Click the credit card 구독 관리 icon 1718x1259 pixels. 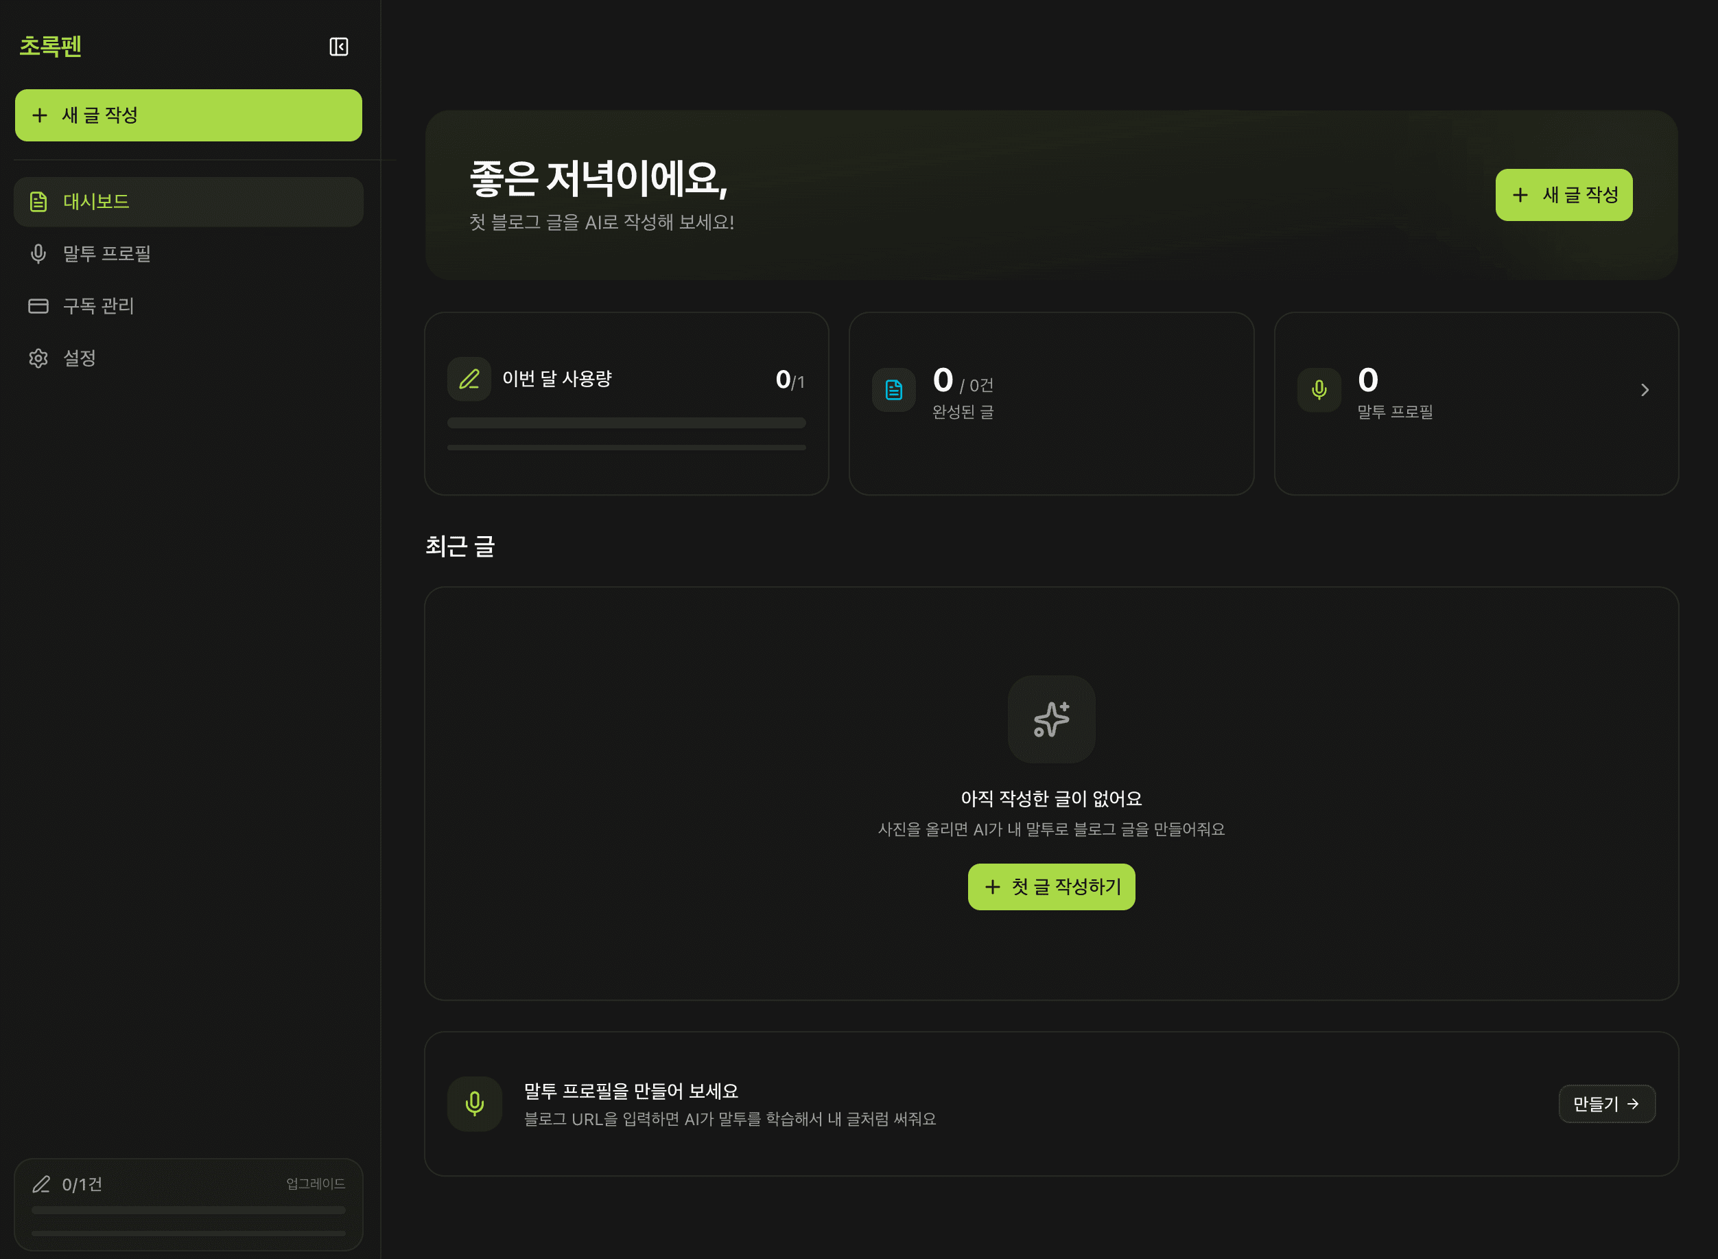click(x=38, y=306)
